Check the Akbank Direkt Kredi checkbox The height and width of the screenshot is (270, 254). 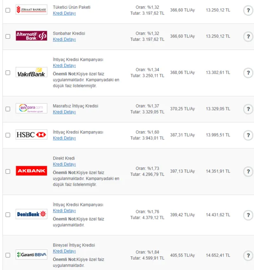point(8,171)
